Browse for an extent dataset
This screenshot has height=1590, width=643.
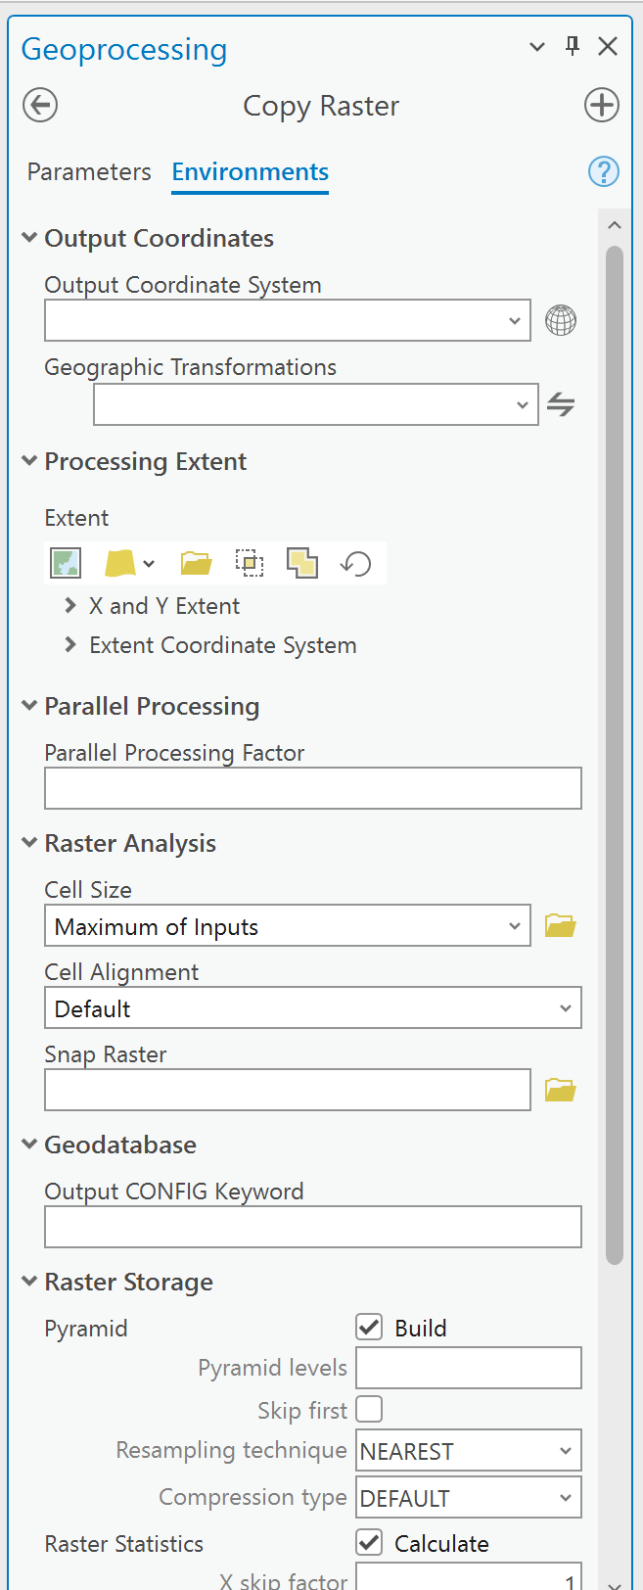tap(195, 562)
